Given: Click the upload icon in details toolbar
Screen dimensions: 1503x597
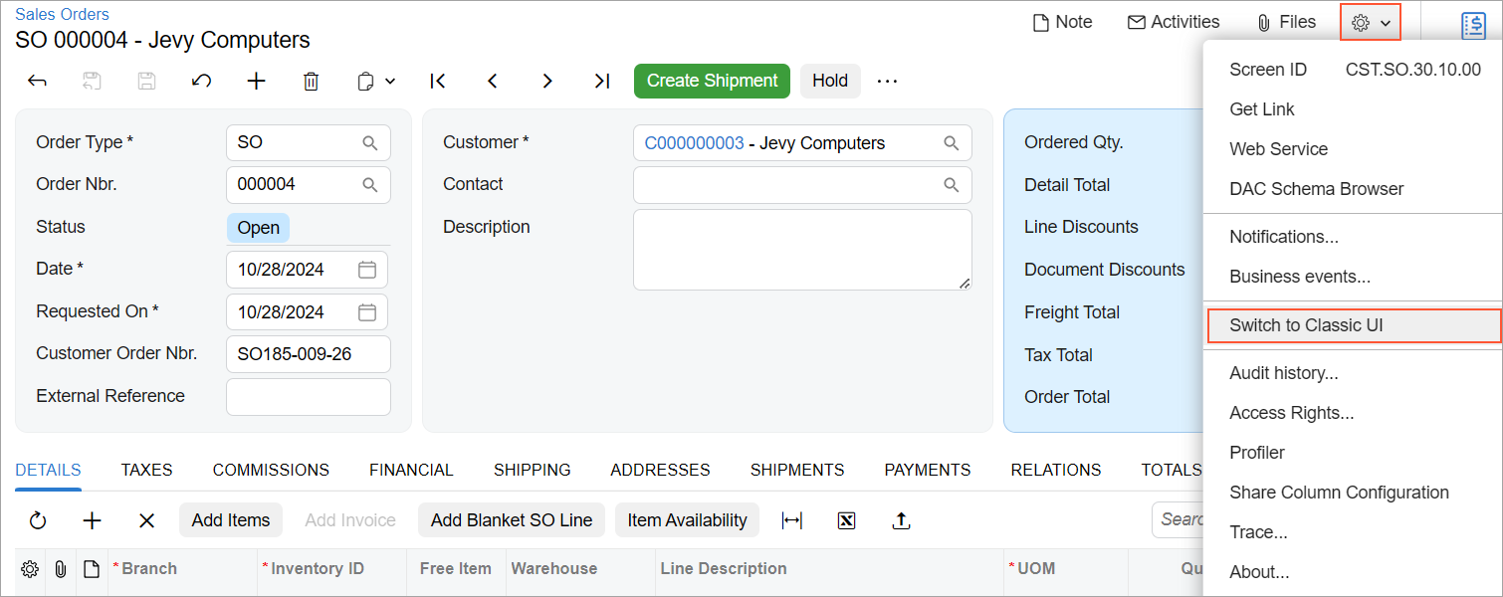Looking at the screenshot, I should pyautogui.click(x=901, y=520).
